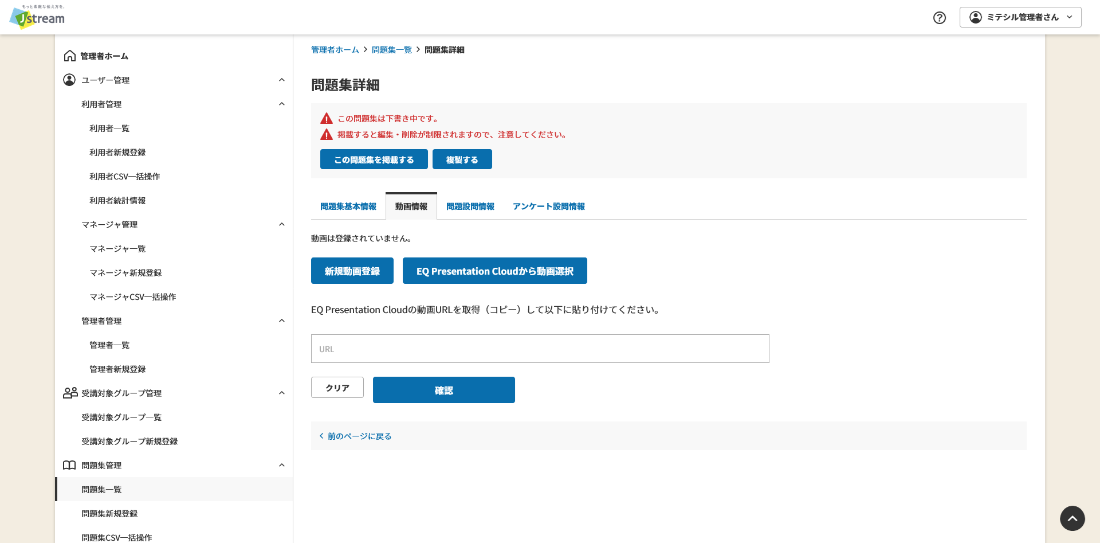Click the scroll-to-top round arrow button
This screenshot has height=543, width=1100.
[1072, 518]
